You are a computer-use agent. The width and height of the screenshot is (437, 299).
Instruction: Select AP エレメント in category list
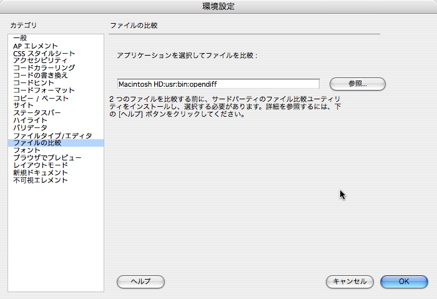36,46
